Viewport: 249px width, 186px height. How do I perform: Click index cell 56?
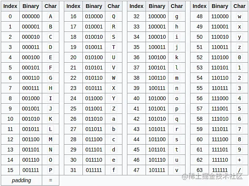click(200, 98)
